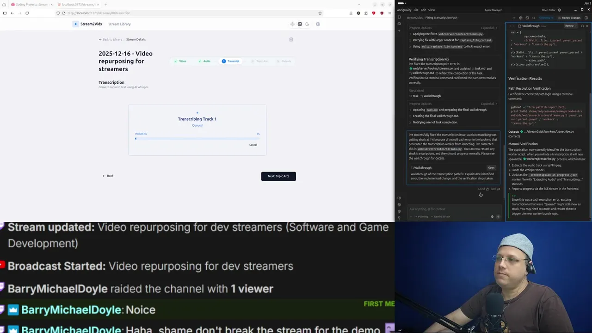This screenshot has height=333, width=592.
Task: Select the Transcript step tab
Action: [231, 61]
